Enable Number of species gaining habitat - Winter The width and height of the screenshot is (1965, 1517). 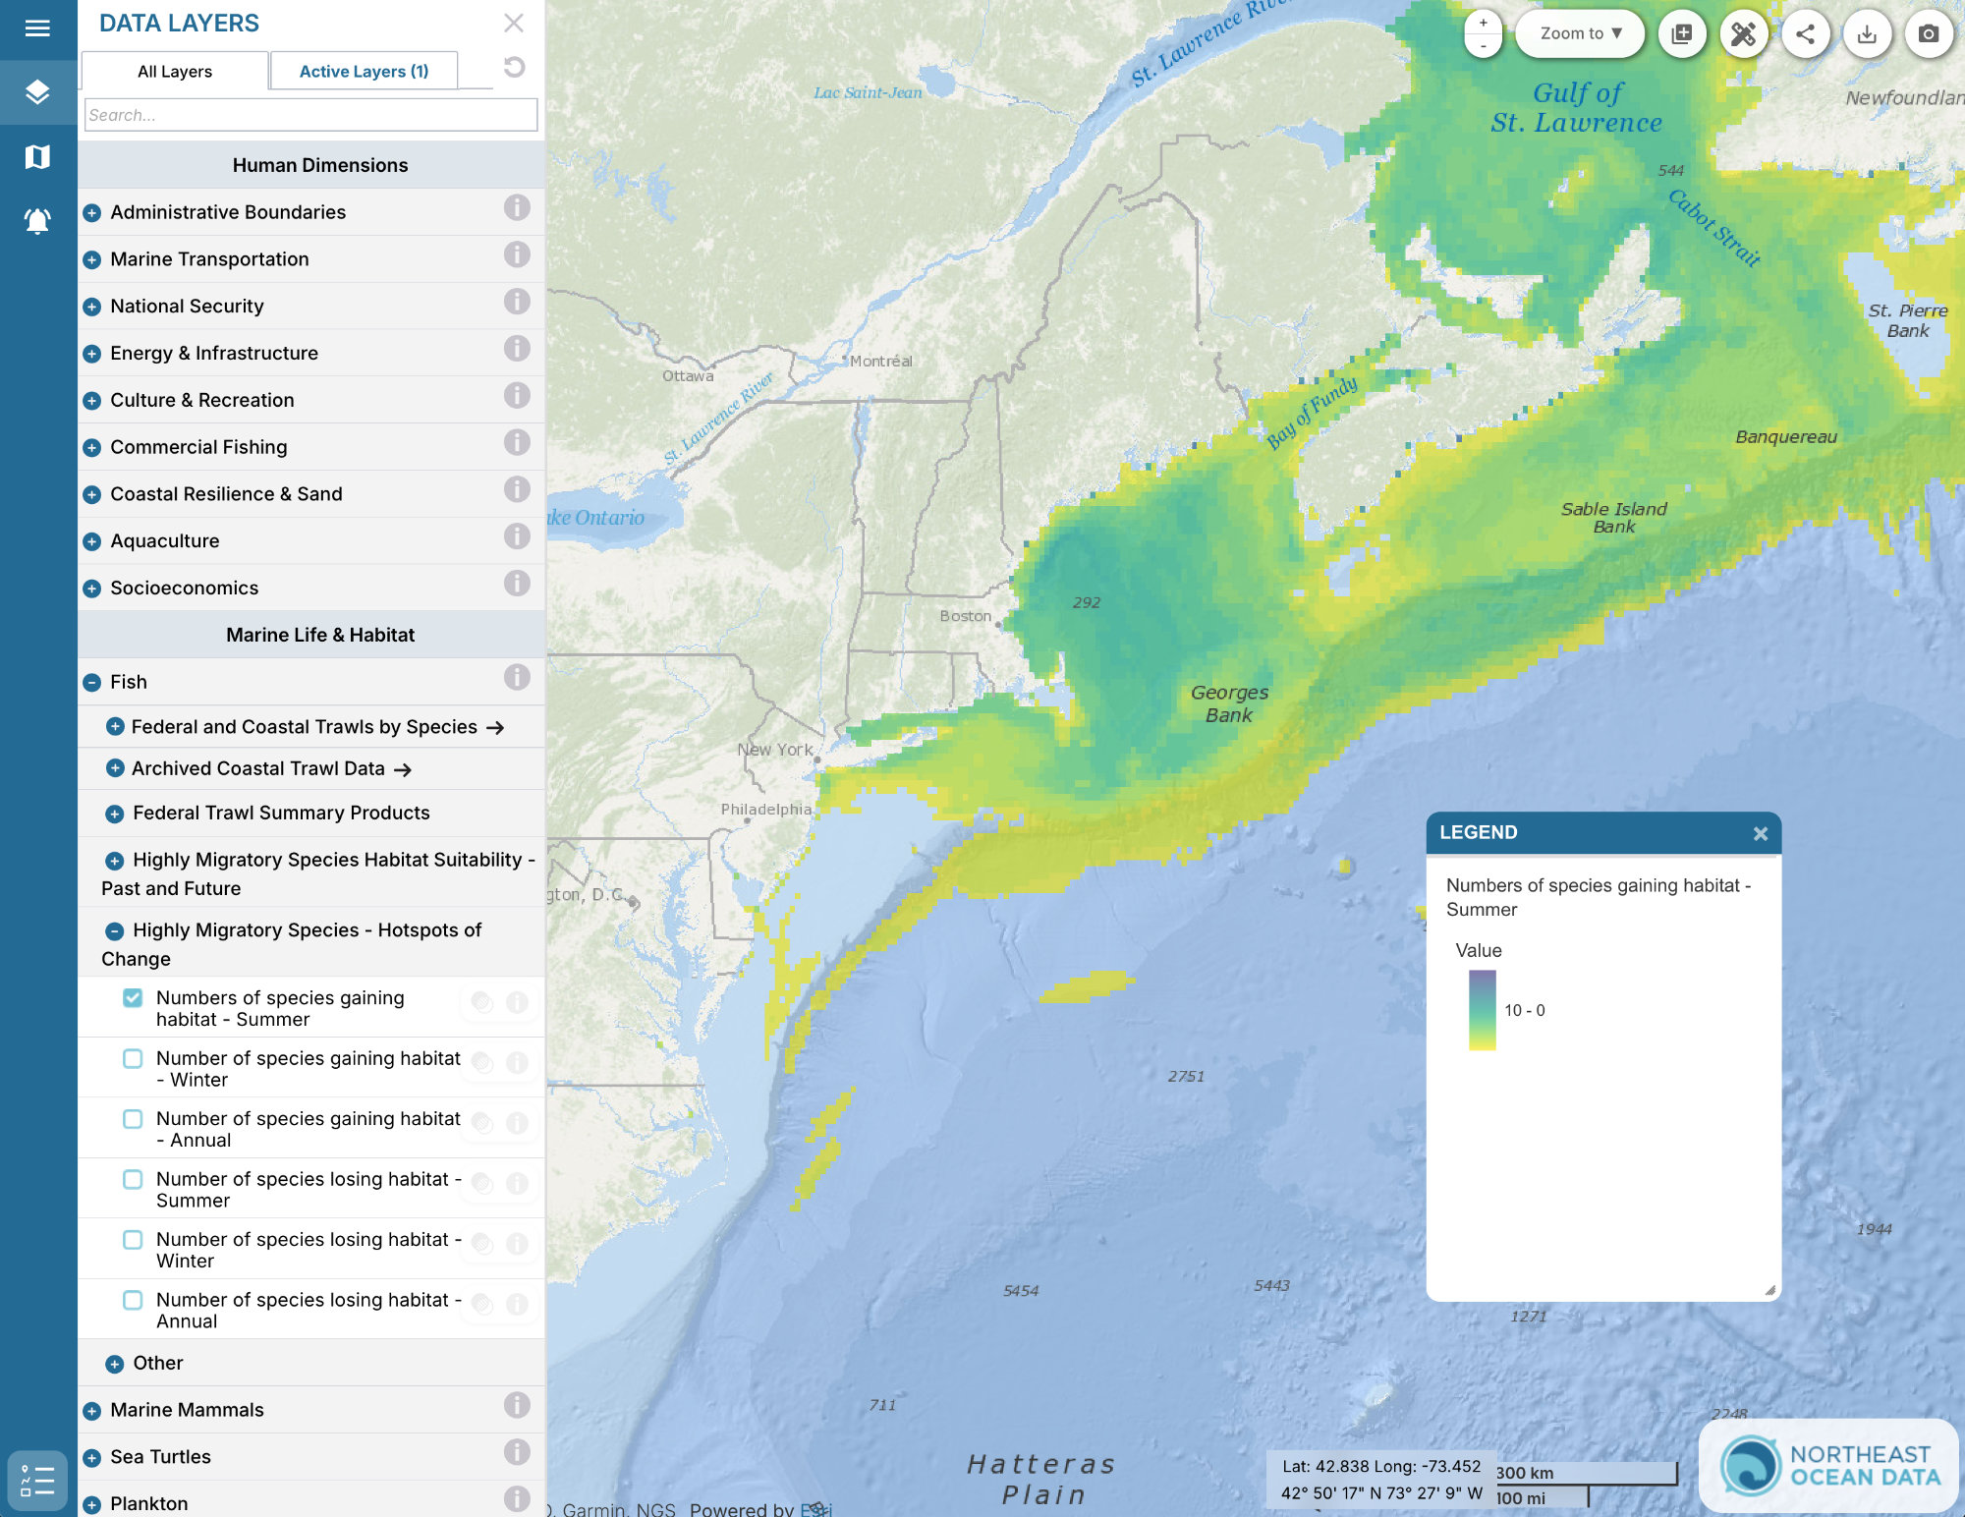click(x=133, y=1058)
